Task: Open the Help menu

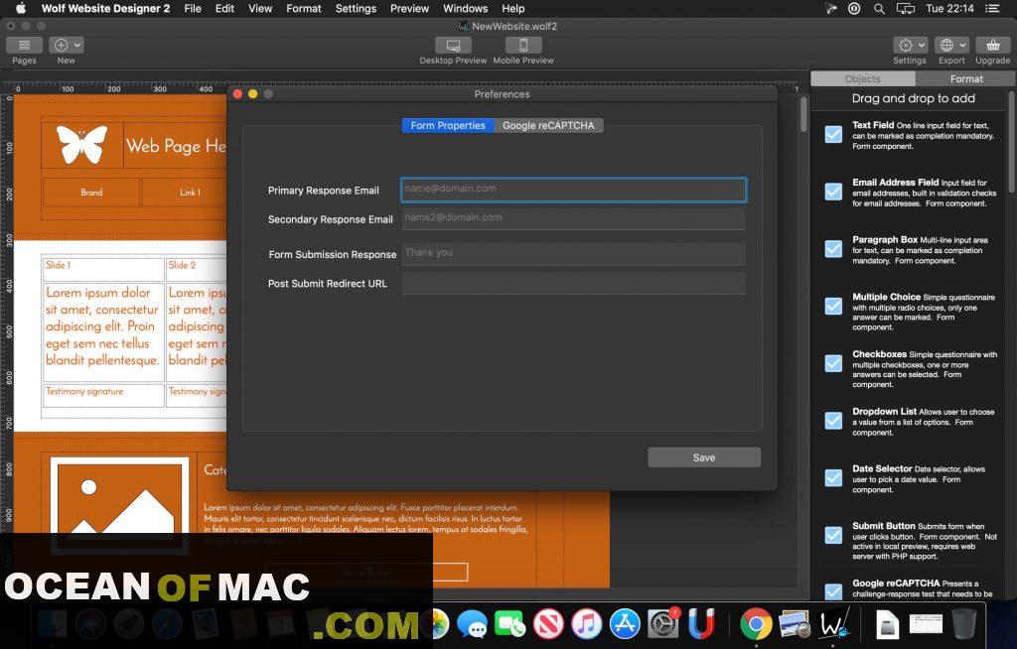Action: tap(513, 8)
